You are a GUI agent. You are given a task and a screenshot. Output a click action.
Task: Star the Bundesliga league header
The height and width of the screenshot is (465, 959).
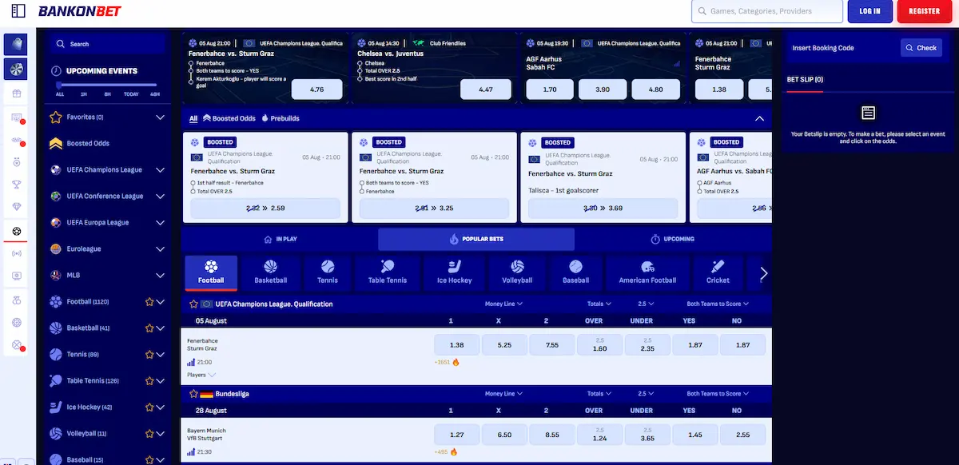pos(193,394)
